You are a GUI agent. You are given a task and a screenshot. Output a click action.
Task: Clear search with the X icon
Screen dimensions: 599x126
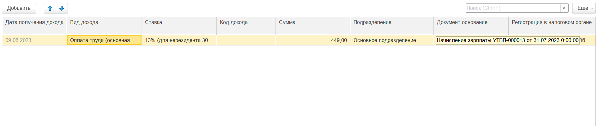[564, 8]
